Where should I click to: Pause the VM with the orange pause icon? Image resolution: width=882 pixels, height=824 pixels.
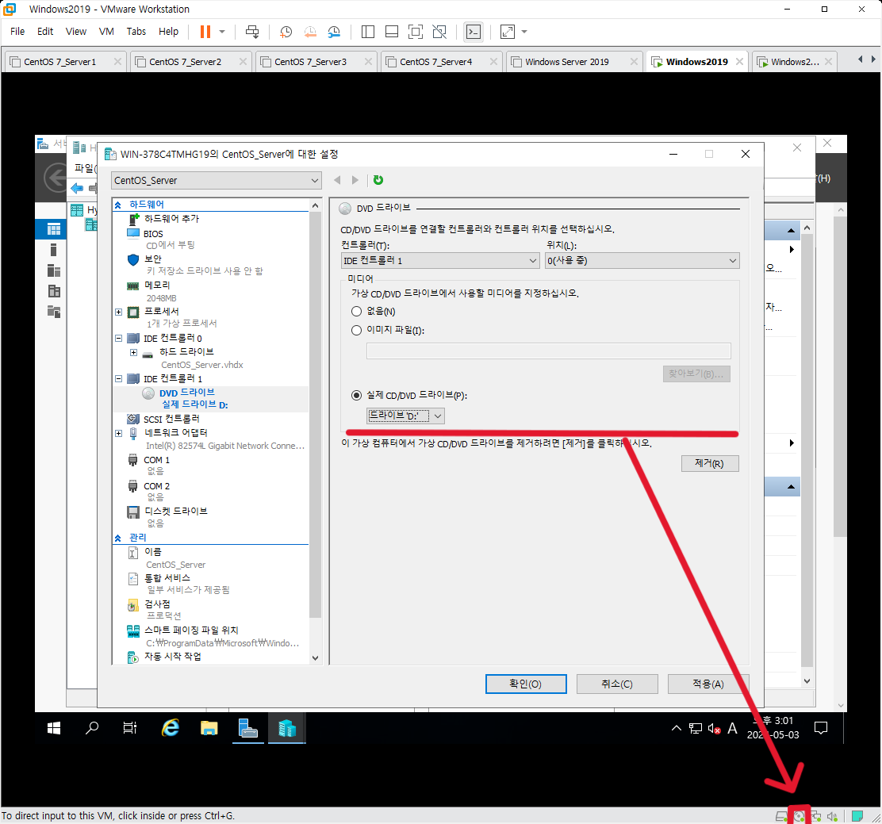(205, 32)
